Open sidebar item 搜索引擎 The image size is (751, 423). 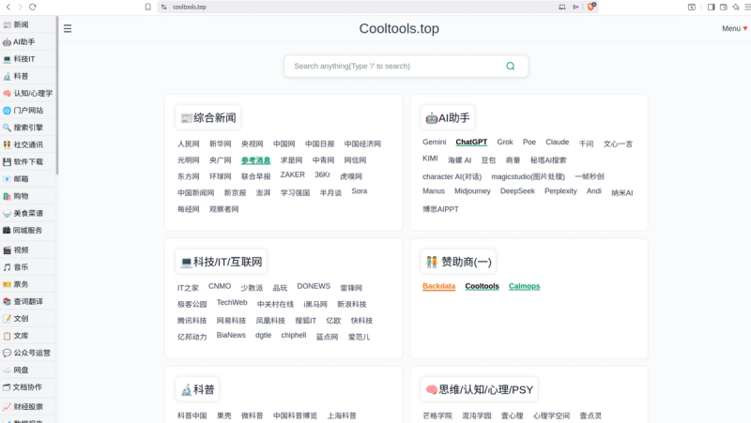(28, 128)
